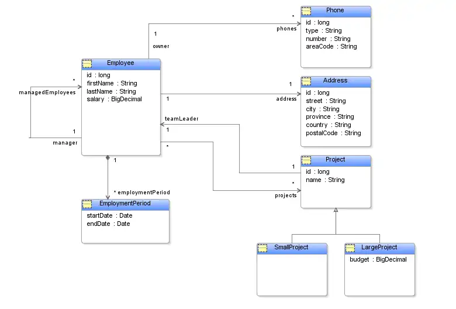Select the teamLeader association label
Screen dimensions: 456x309
[x=181, y=119]
